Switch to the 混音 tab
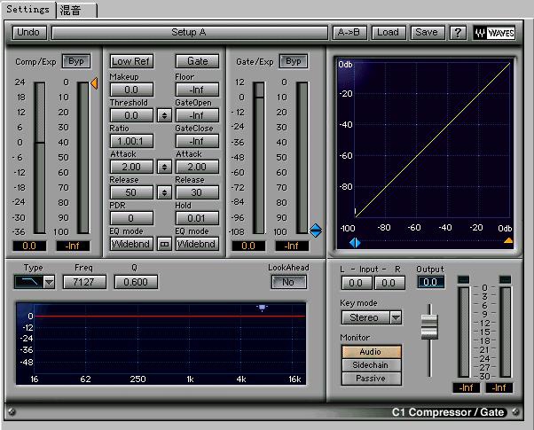This screenshot has height=430, width=534. pyautogui.click(x=76, y=11)
